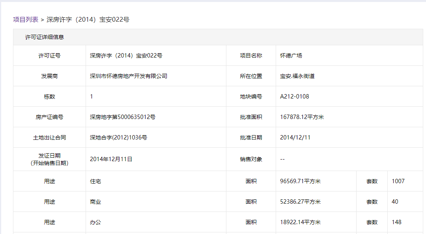Select area value 52386.27平方米
Viewport: 426px width, 234px height.
tap(301, 202)
